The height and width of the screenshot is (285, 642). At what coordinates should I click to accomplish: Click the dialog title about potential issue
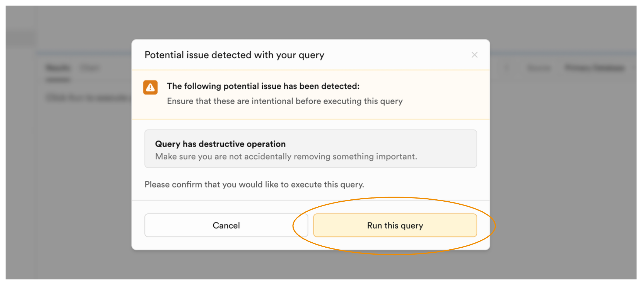pyautogui.click(x=234, y=55)
